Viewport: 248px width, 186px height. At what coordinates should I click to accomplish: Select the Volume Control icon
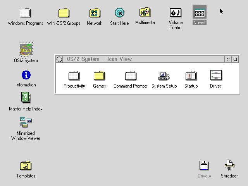coord(176,12)
